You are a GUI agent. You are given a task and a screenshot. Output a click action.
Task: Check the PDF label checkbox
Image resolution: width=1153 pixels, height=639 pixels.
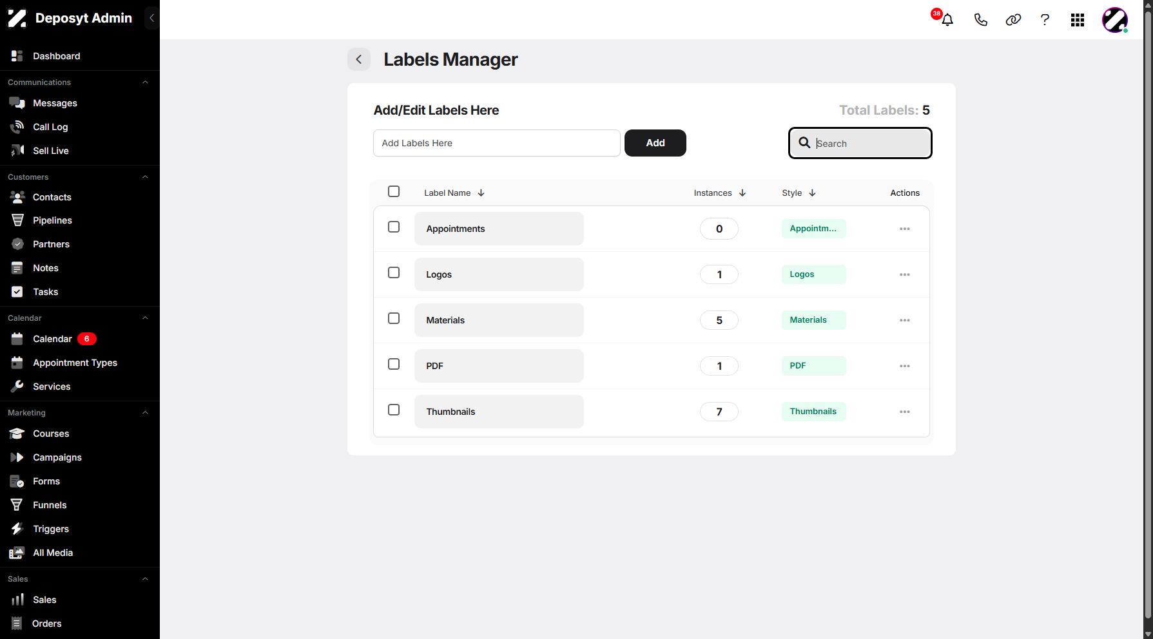point(394,364)
